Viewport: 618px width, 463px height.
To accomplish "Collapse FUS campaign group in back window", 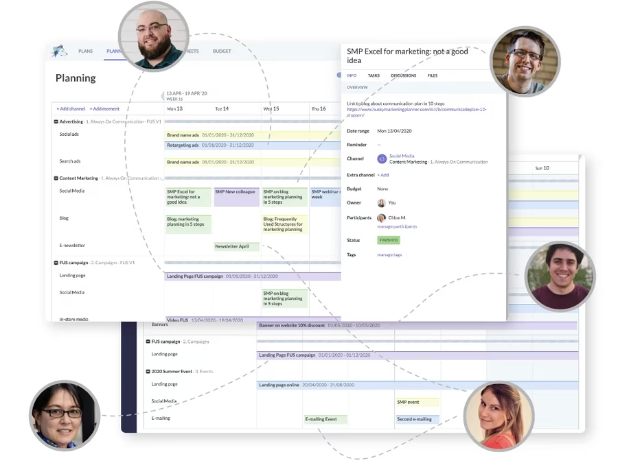I will 148,342.
